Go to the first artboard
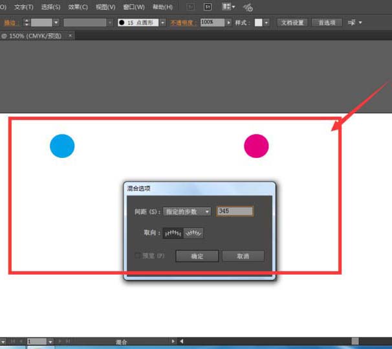Screen dimensions: 392x349 click(13, 341)
